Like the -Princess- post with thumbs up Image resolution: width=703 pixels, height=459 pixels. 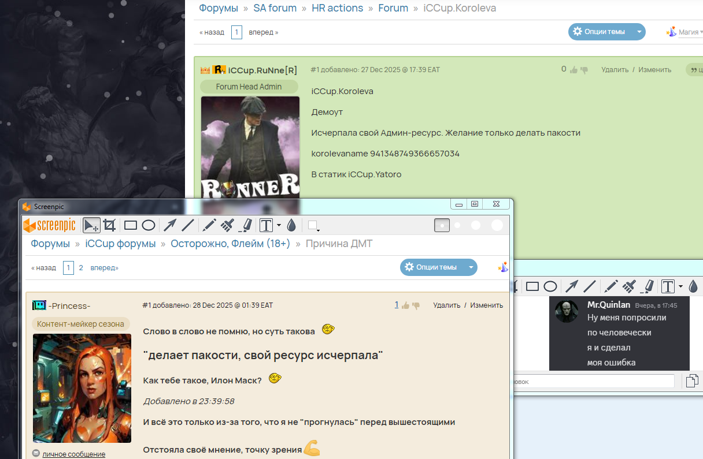coord(405,305)
